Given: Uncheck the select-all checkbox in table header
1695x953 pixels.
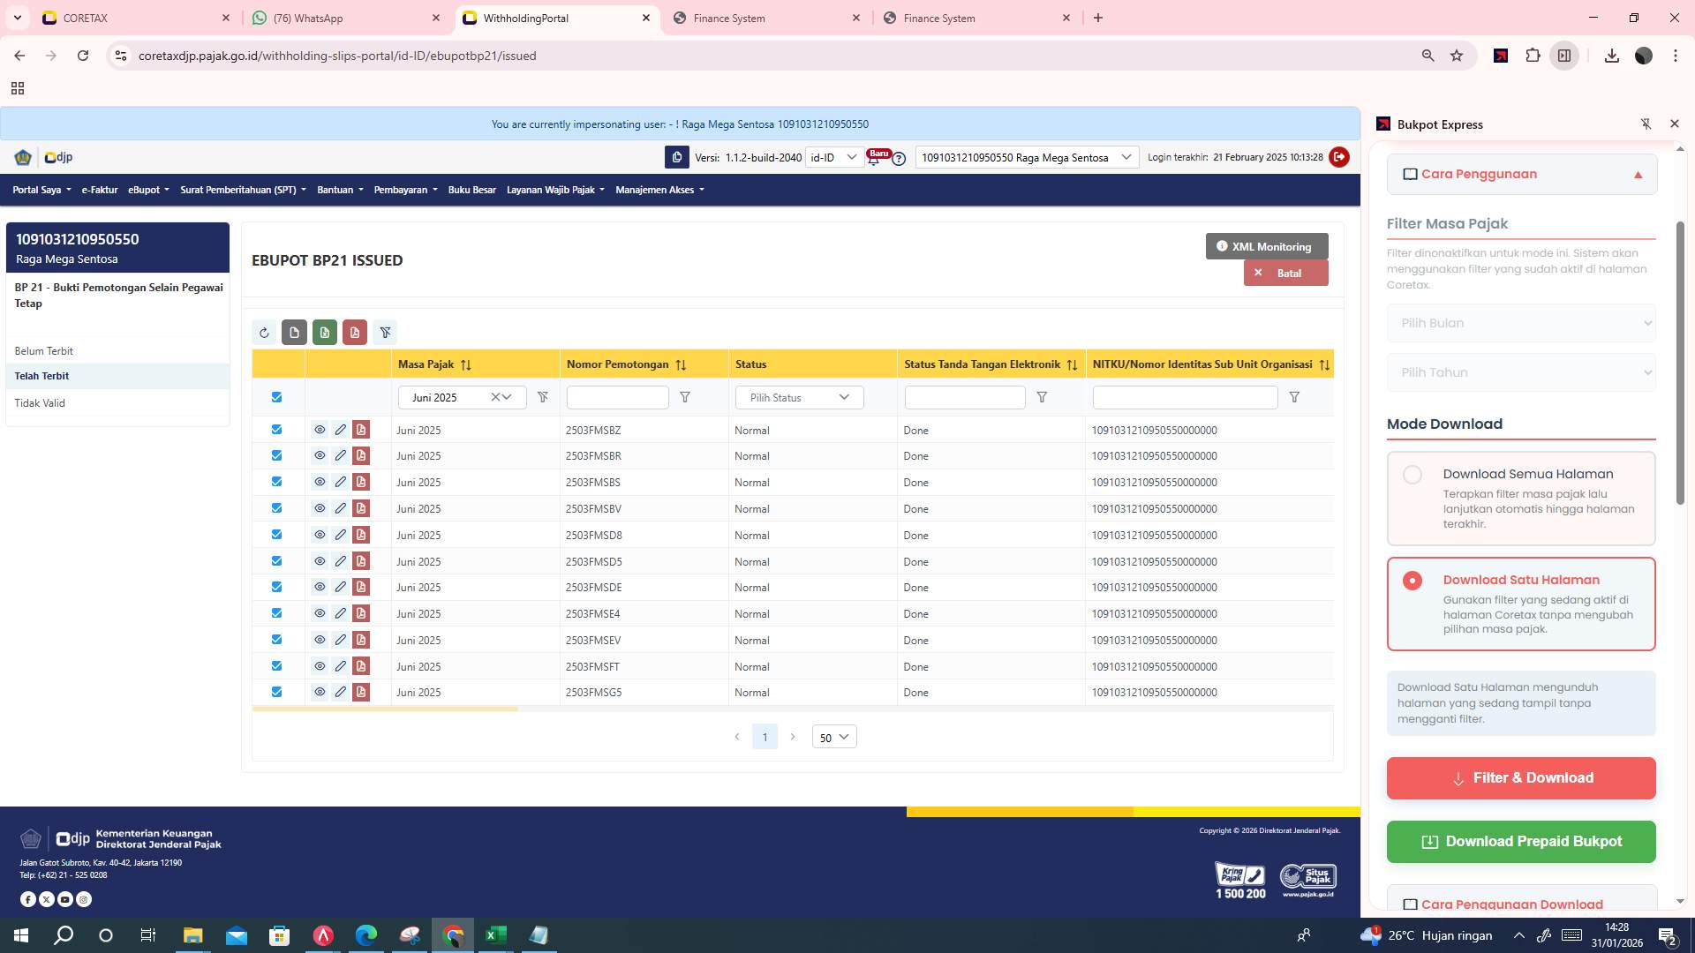Looking at the screenshot, I should [x=276, y=397].
